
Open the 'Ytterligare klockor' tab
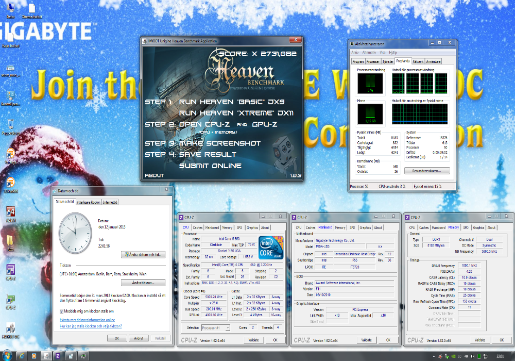point(89,202)
